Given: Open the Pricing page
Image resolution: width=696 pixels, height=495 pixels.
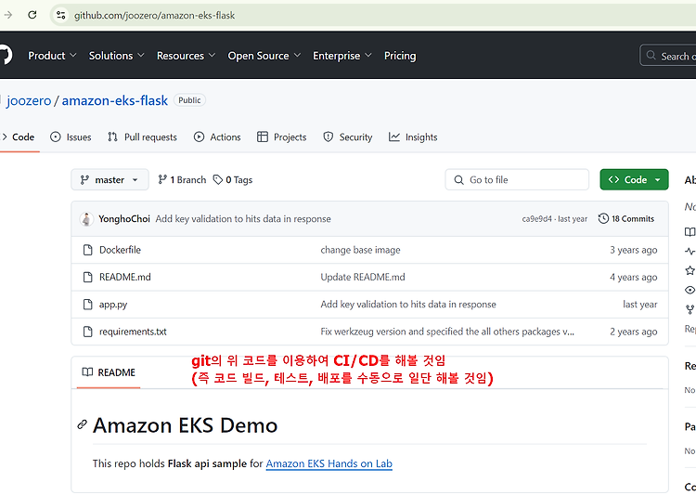Looking at the screenshot, I should point(400,56).
